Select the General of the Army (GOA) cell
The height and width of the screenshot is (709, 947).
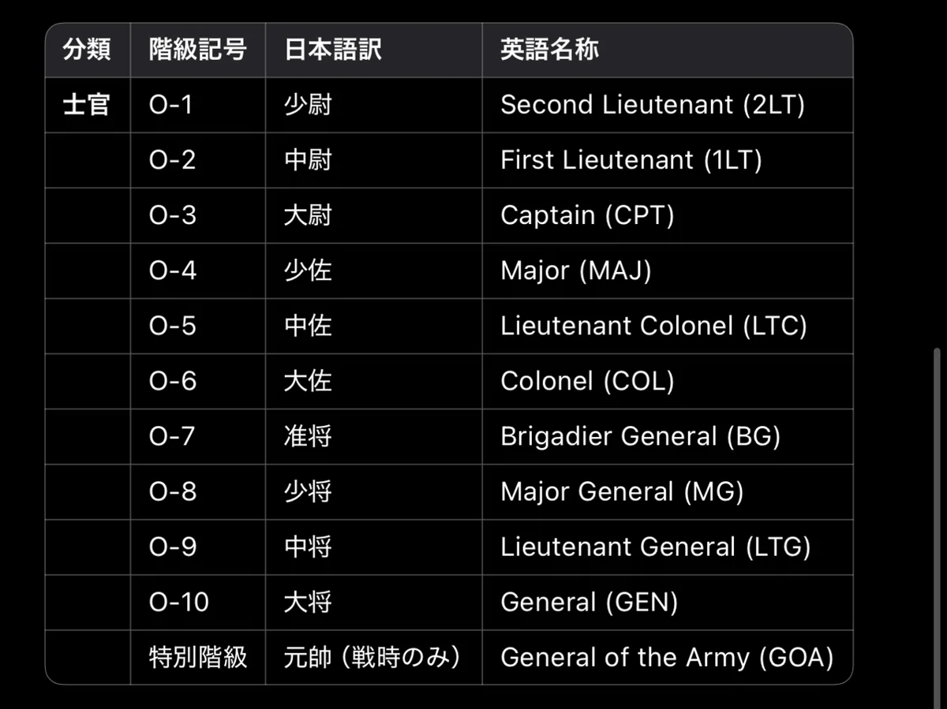tap(668, 657)
